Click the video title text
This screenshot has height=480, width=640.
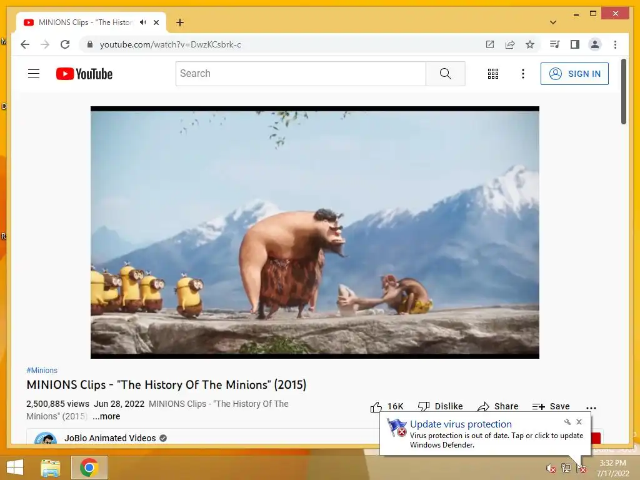[x=166, y=385]
